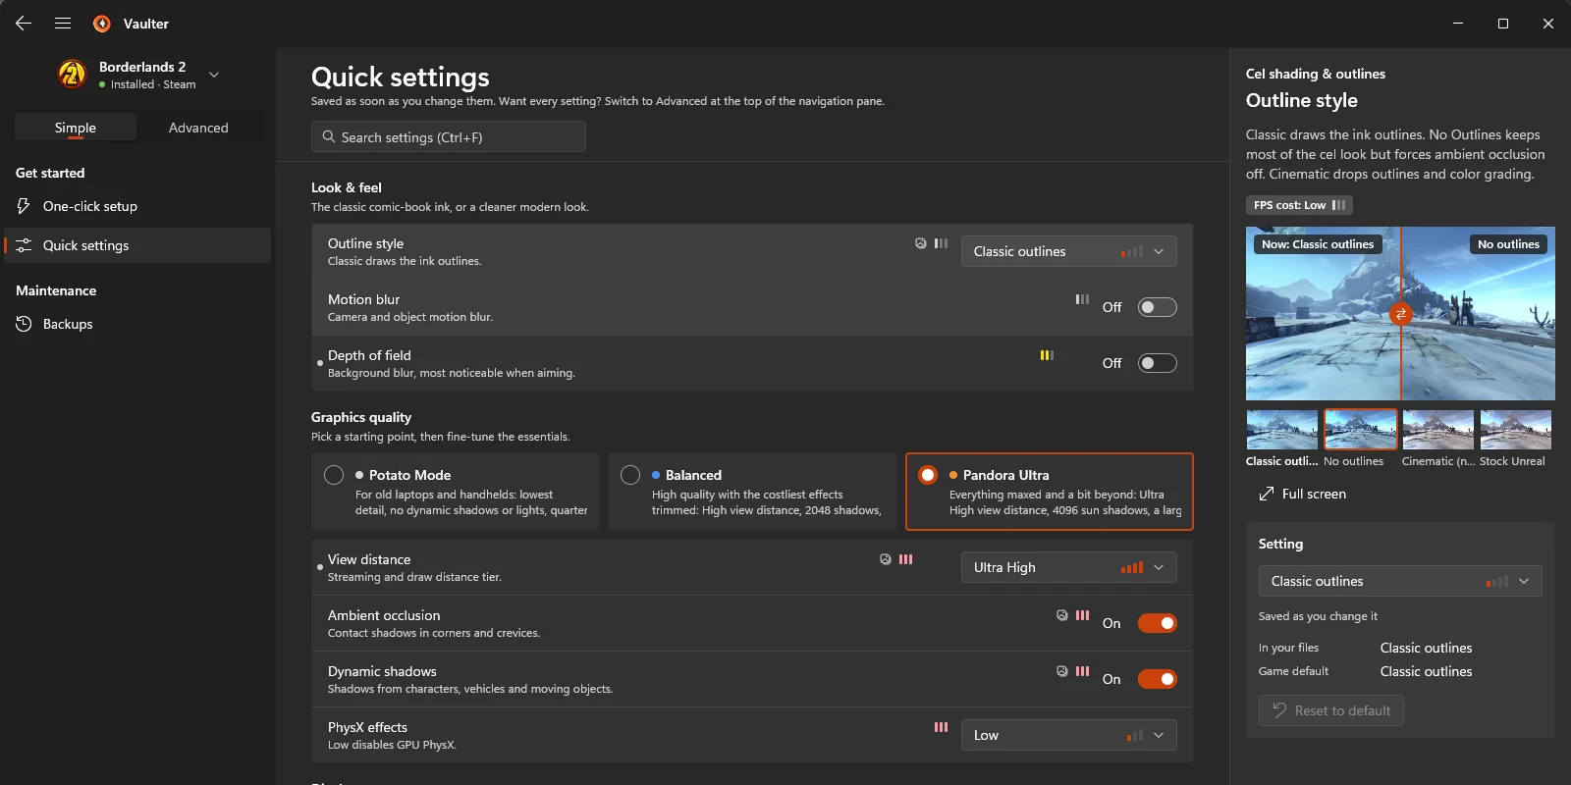Screen dimensions: 1571x785
Task: Open One-click setup in the sidebar
Action: (137, 206)
